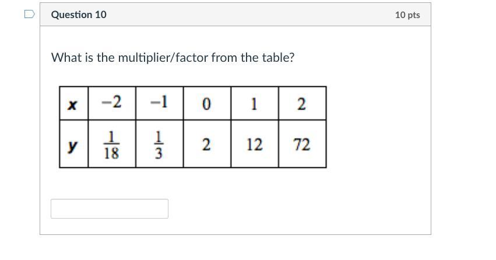496x260 pixels.
Task: Click the x row header cell
Action: (x=73, y=104)
